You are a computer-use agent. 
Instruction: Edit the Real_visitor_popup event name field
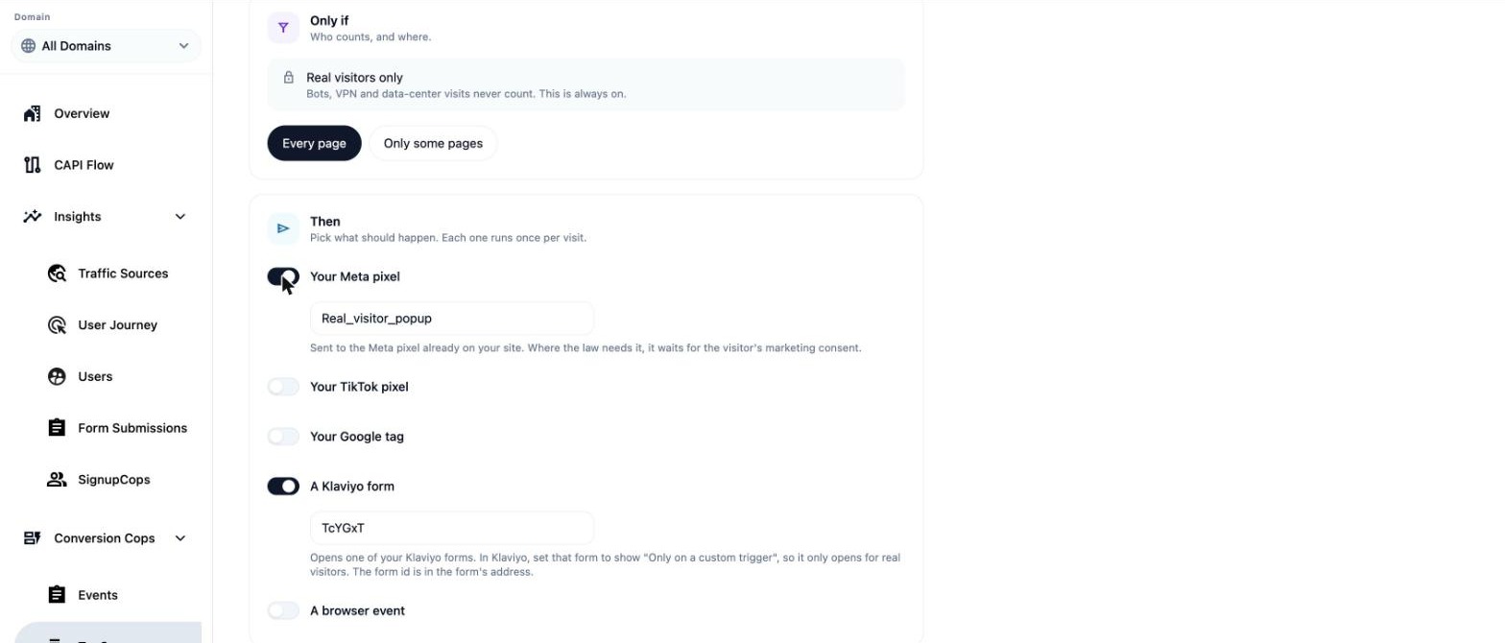pos(452,319)
